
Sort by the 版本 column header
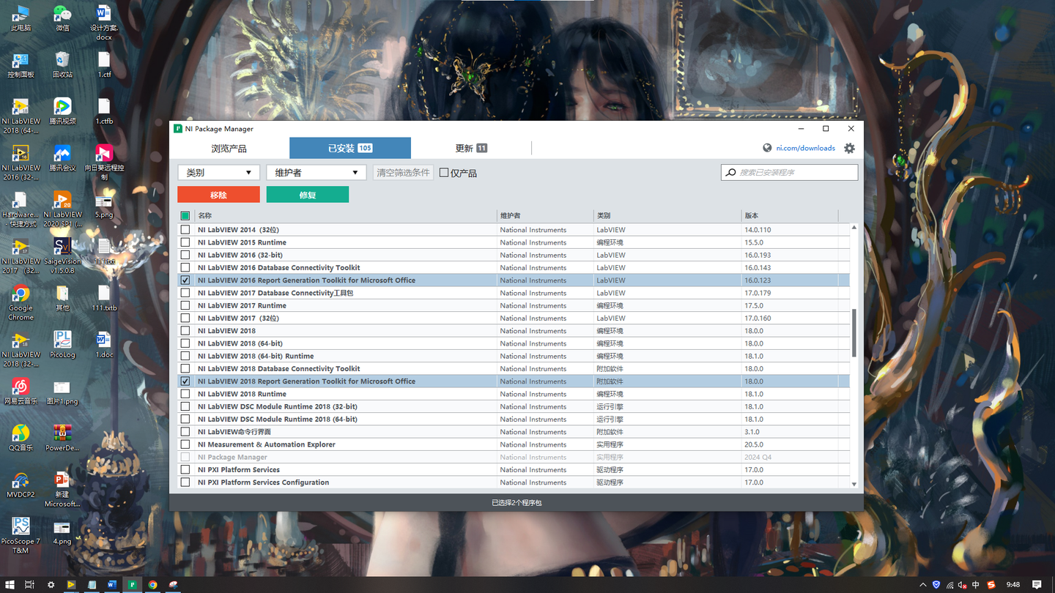tap(790, 216)
